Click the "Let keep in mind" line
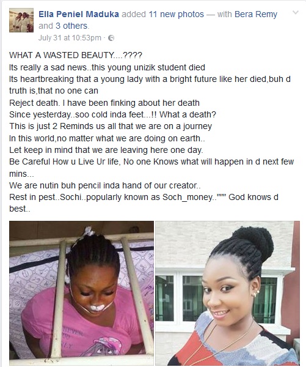Screen dimensions: 306x367 106,150
